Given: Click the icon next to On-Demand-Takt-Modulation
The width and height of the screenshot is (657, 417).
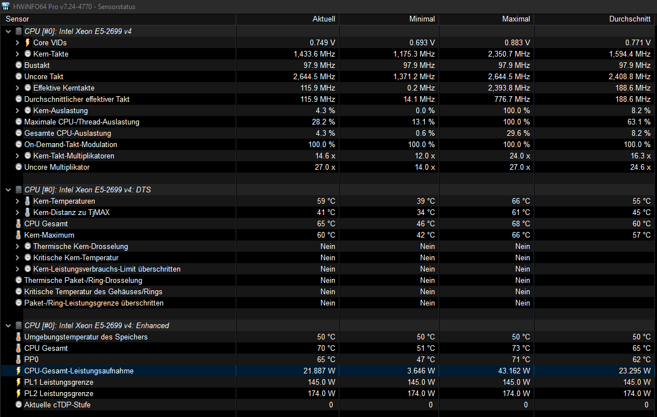Looking at the screenshot, I should coord(19,144).
